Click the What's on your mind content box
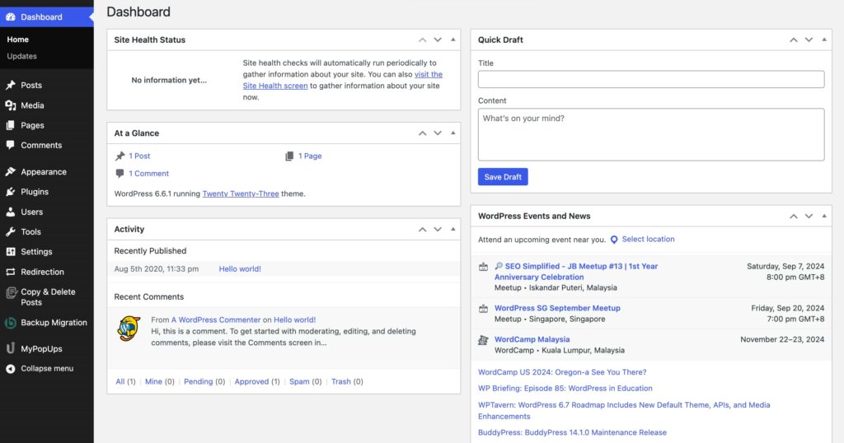Image resolution: width=844 pixels, height=443 pixels. click(651, 134)
